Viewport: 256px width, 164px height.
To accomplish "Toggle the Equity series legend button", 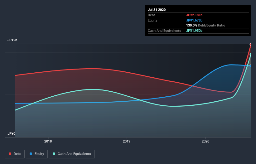I will tap(37, 154).
